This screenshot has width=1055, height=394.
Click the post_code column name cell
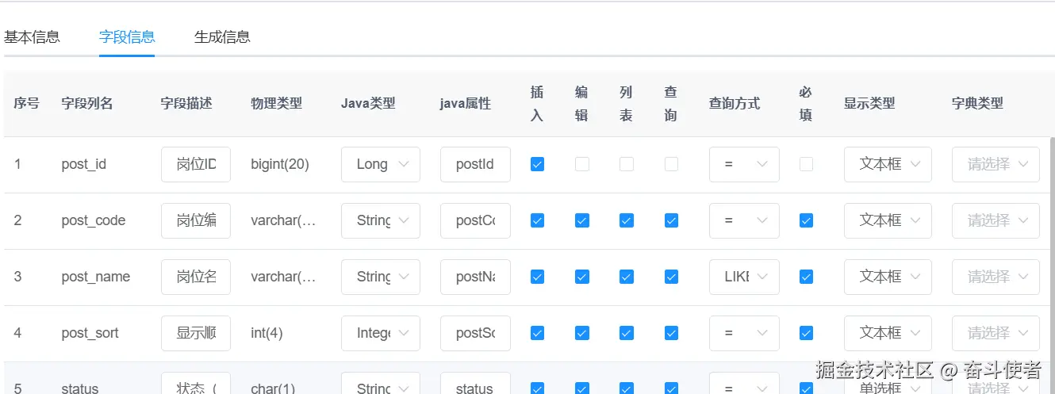(x=94, y=220)
